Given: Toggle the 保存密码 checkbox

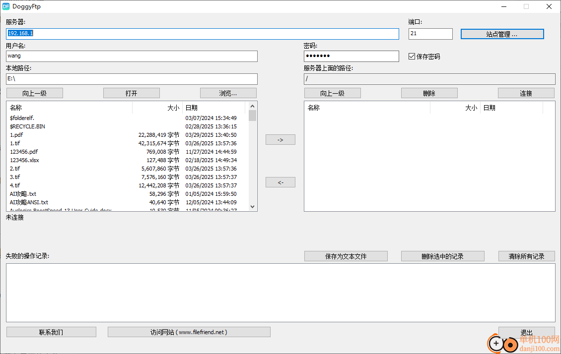Looking at the screenshot, I should (412, 57).
